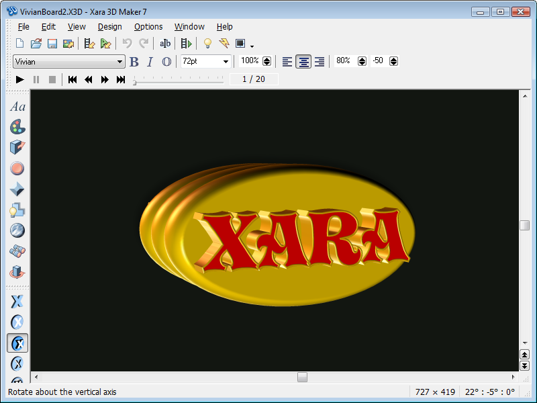Open the Color palette options
Viewport: 537px width, 403px height.
point(17,127)
